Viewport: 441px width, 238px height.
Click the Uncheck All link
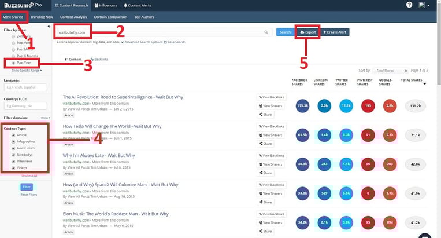[x=29, y=175]
